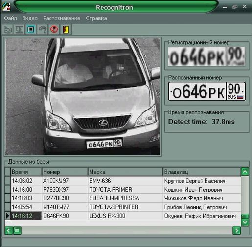Click the Время column header
The width and height of the screenshot is (252, 247).
(26, 172)
